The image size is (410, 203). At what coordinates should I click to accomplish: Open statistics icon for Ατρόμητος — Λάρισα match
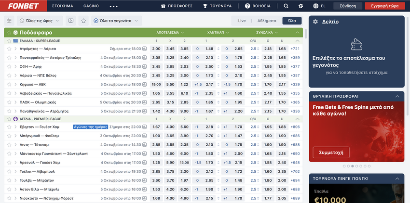pos(145,49)
